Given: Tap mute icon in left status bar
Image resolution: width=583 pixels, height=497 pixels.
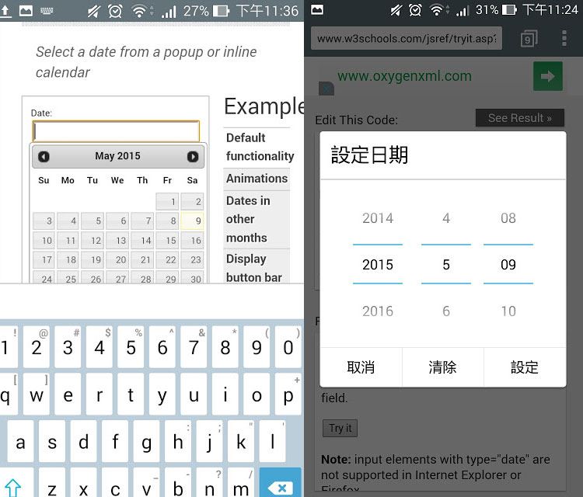Looking at the screenshot, I should click(94, 11).
